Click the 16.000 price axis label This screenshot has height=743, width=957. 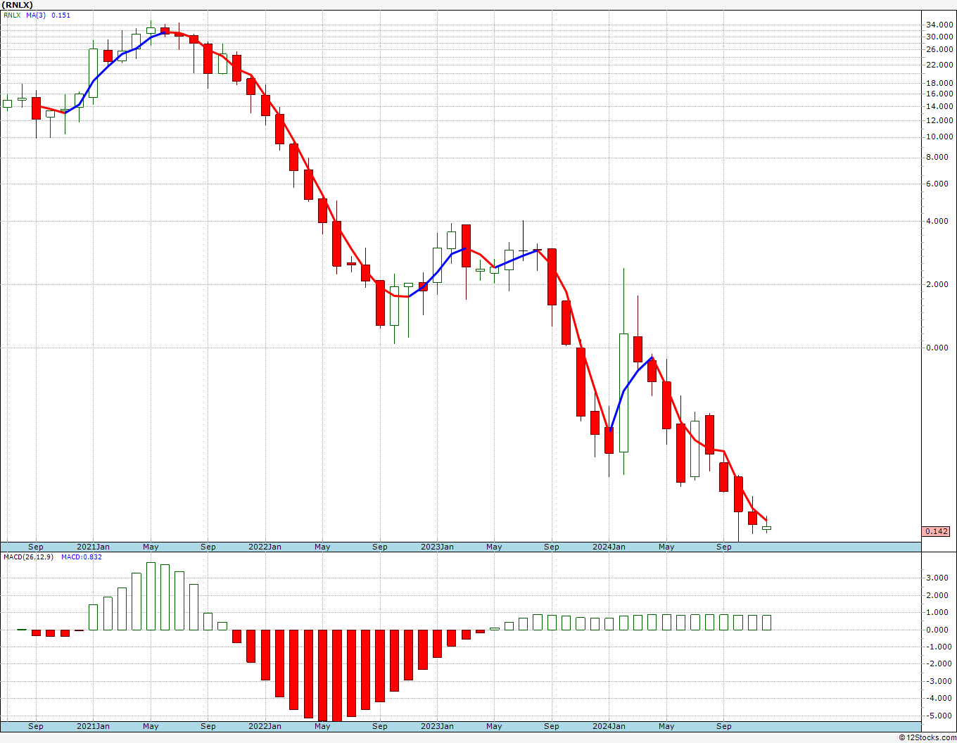click(x=940, y=94)
